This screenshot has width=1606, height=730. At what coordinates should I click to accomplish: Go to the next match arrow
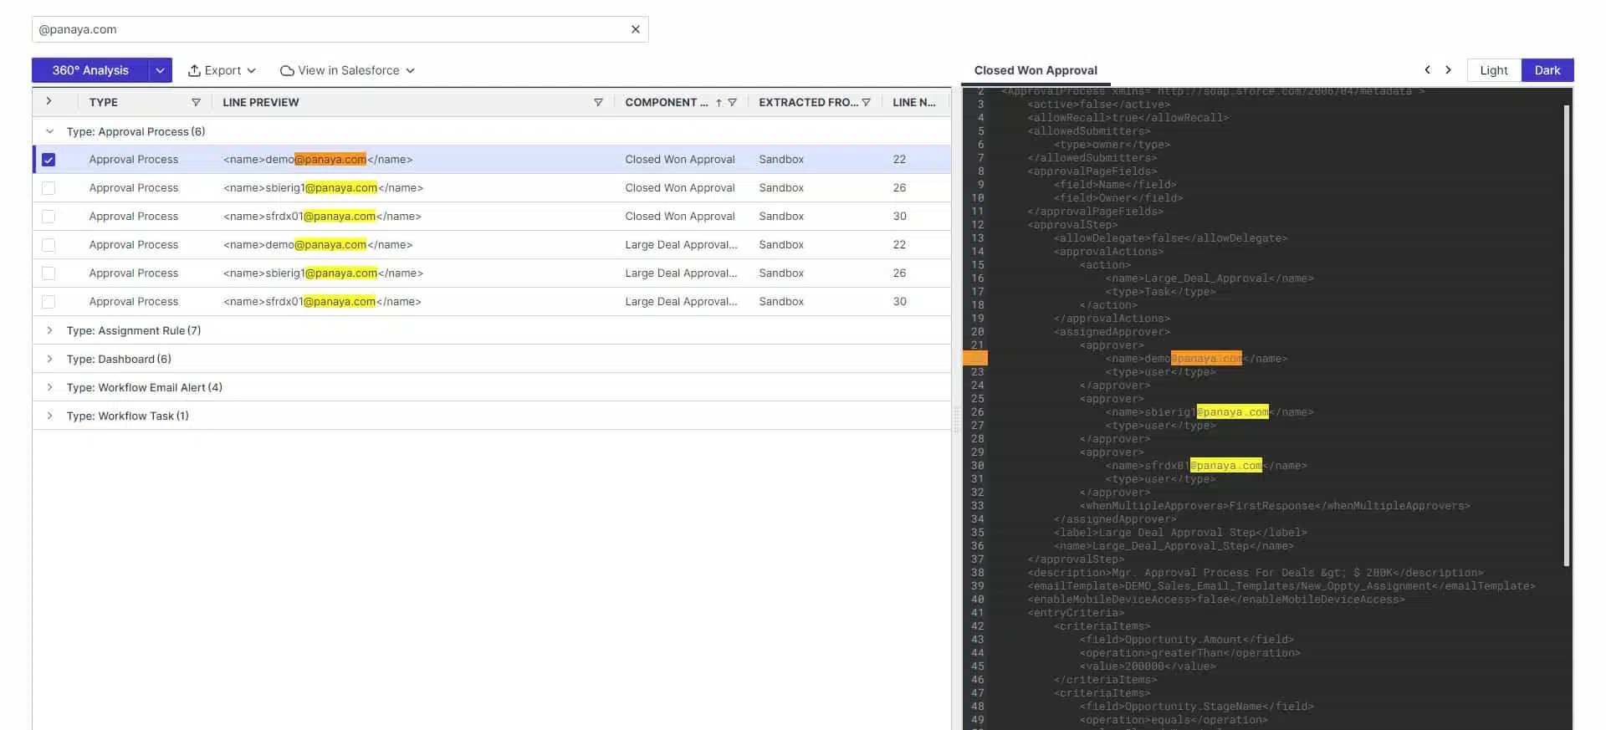[x=1449, y=69]
